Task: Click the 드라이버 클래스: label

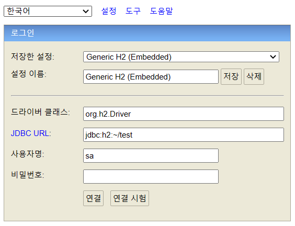Action: tap(40, 112)
